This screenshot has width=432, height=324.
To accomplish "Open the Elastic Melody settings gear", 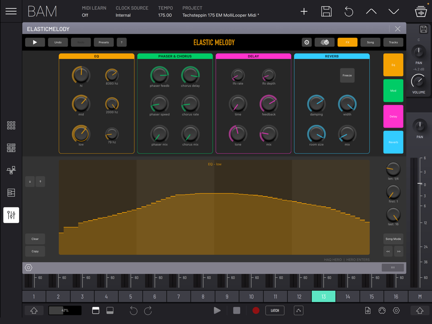I will tap(307, 42).
